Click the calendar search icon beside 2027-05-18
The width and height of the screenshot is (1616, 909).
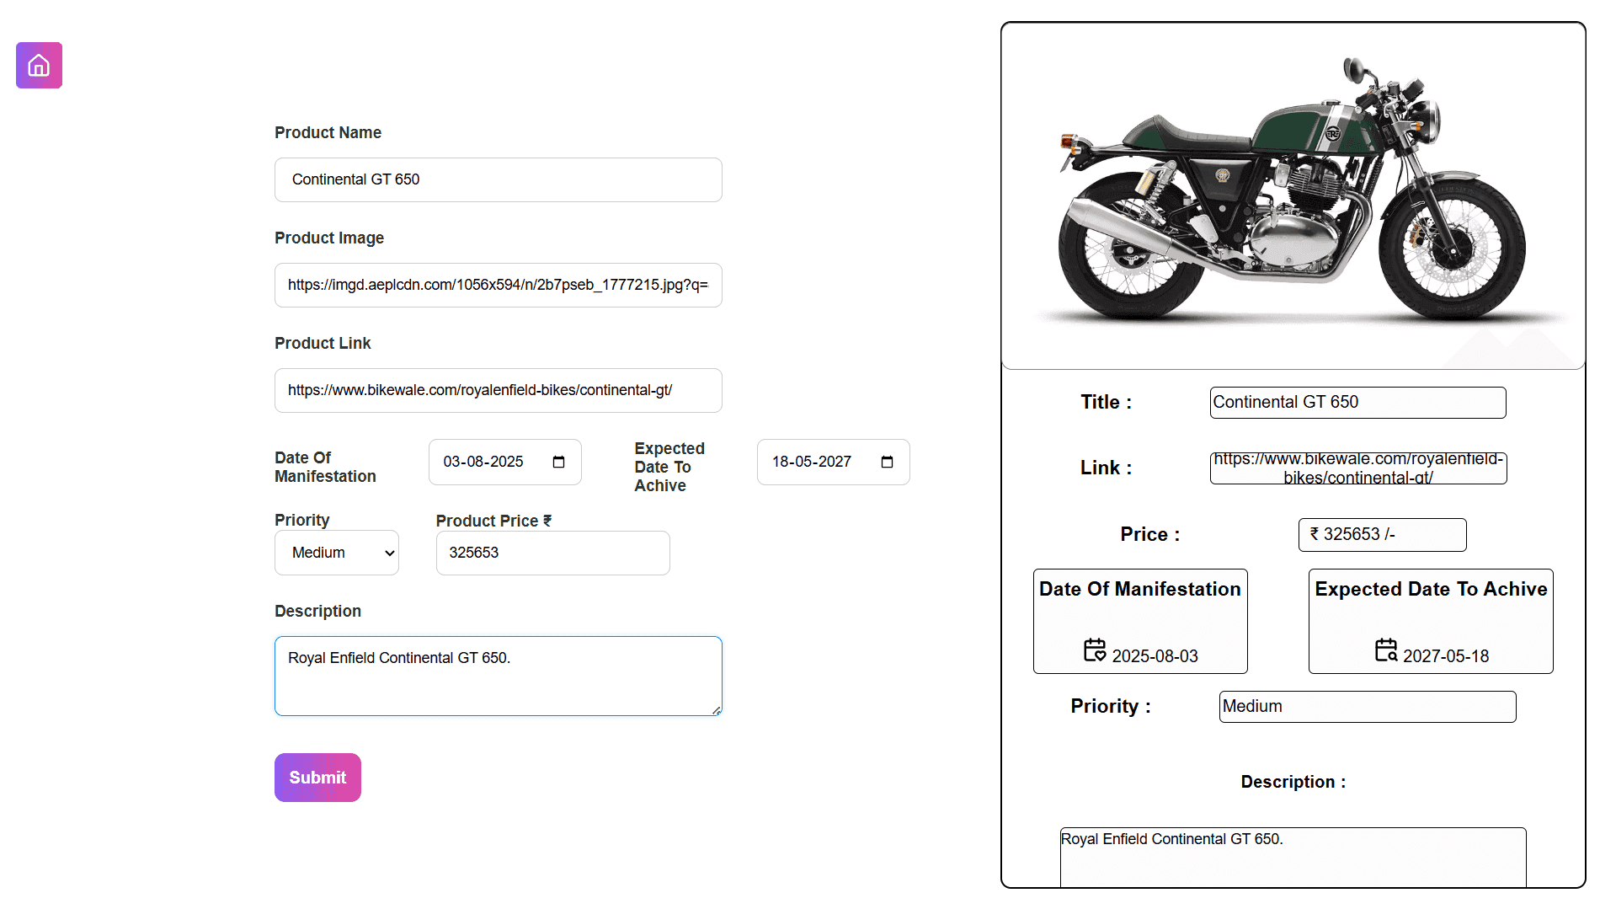[1385, 650]
